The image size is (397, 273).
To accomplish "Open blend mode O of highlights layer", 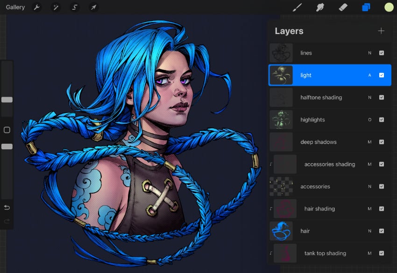I will coord(369,119).
